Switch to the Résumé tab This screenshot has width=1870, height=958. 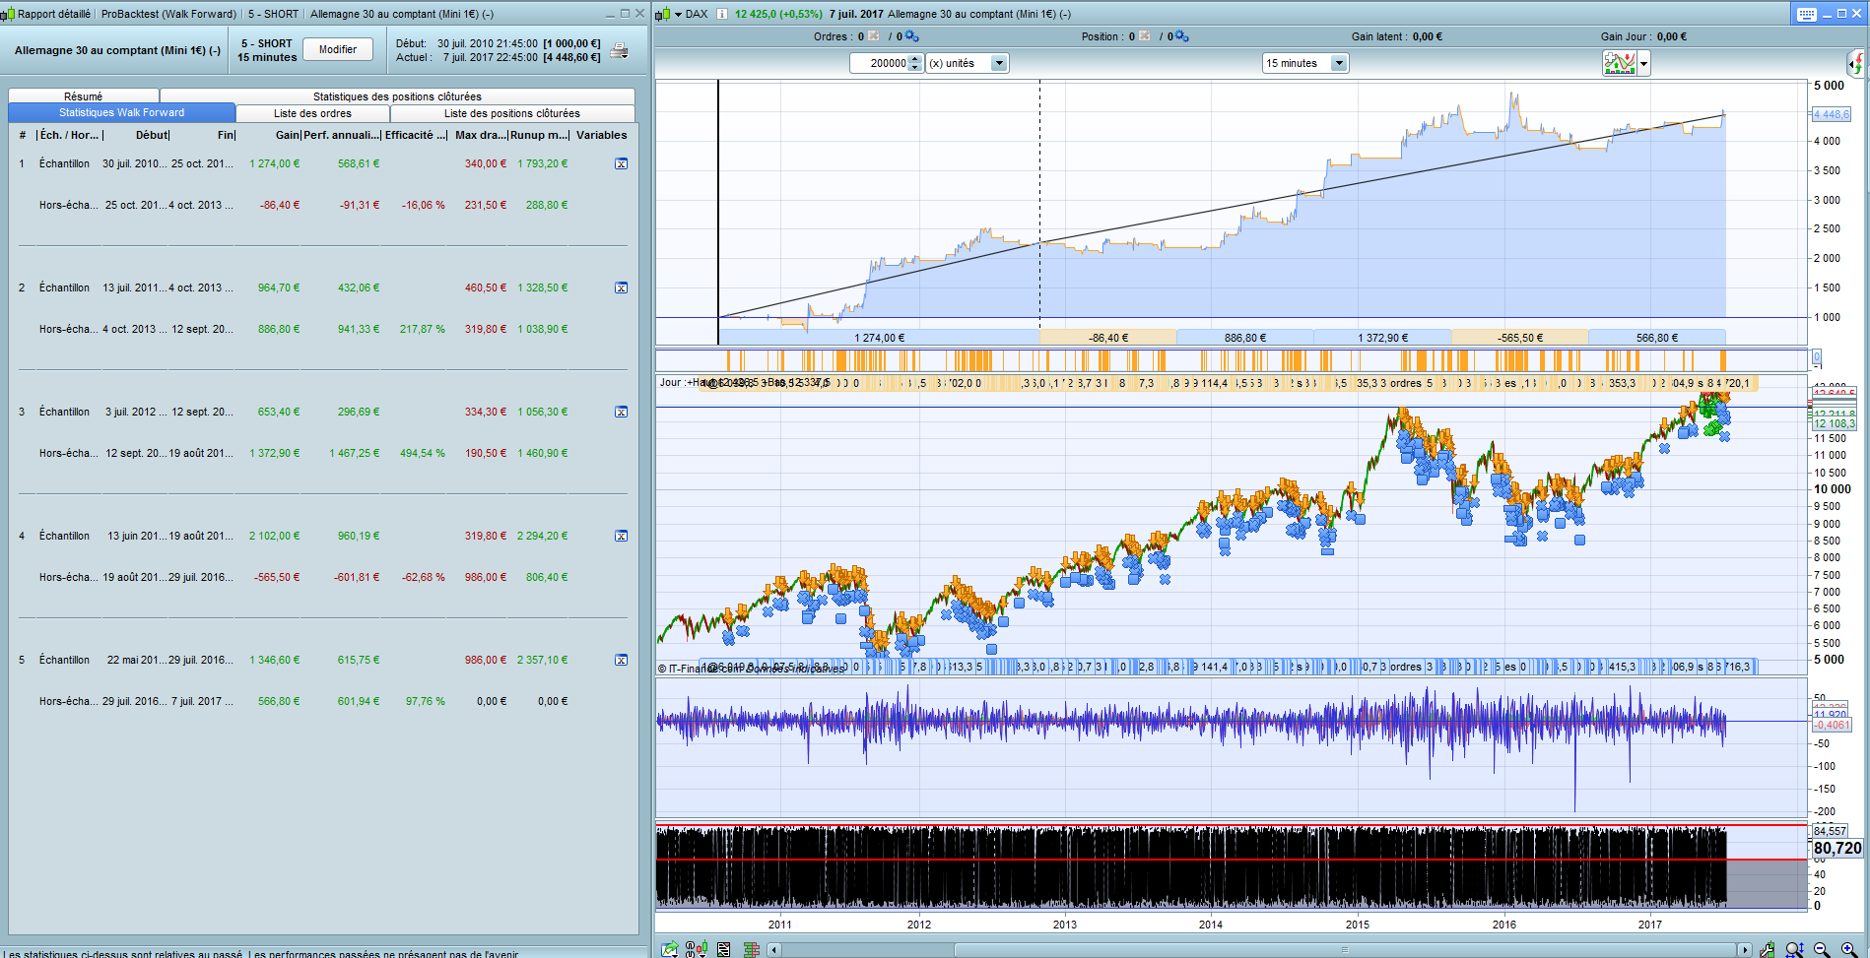point(83,96)
